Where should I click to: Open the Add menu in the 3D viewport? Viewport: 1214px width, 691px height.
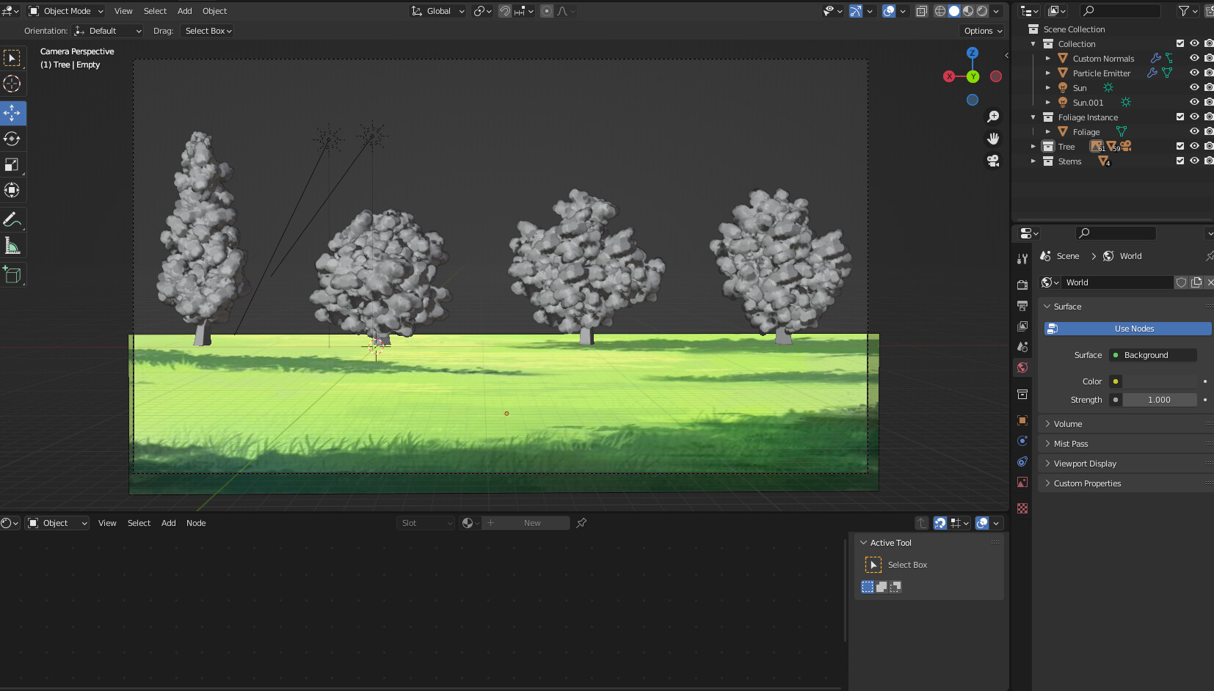click(x=184, y=10)
